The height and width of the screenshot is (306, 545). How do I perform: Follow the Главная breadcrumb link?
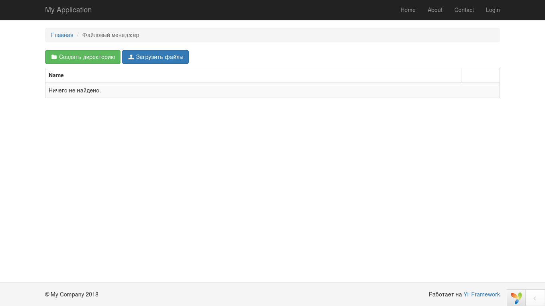coord(62,35)
